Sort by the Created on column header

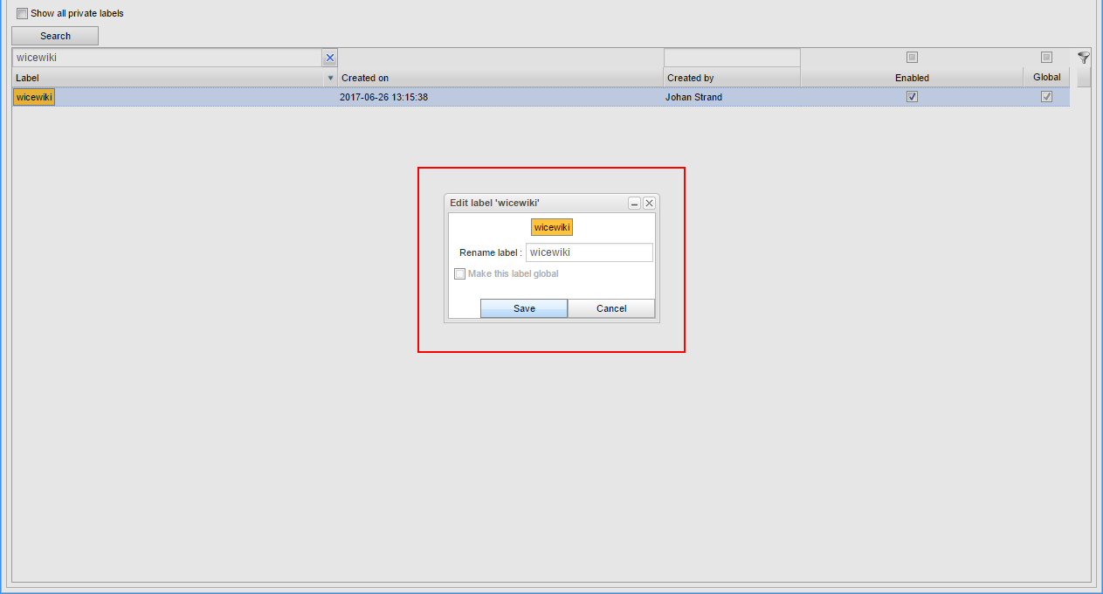coord(500,78)
